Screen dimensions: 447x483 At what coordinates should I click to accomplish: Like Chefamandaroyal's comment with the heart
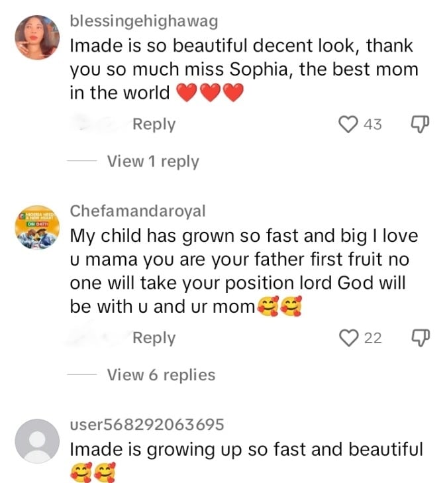click(x=348, y=338)
